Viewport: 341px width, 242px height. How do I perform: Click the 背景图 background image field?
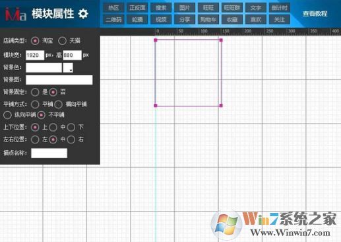click(x=59, y=80)
